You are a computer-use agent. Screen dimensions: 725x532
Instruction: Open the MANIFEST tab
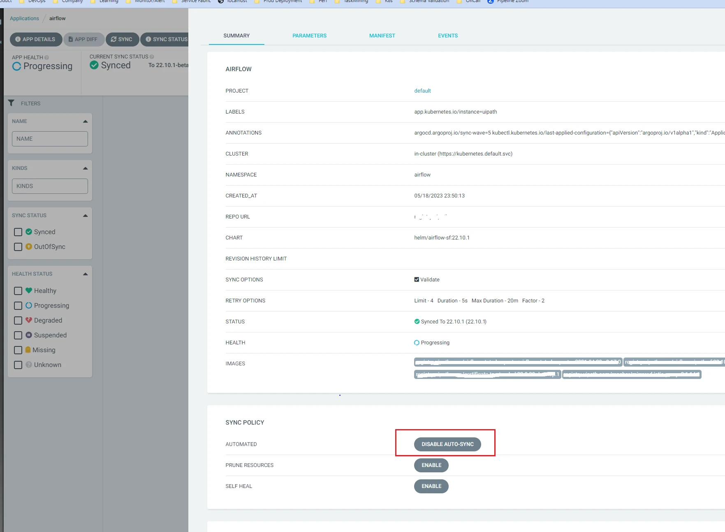click(x=382, y=36)
